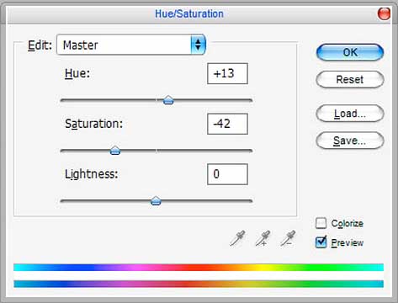Click the Lightness slider handle
398x303 pixels.
156,200
